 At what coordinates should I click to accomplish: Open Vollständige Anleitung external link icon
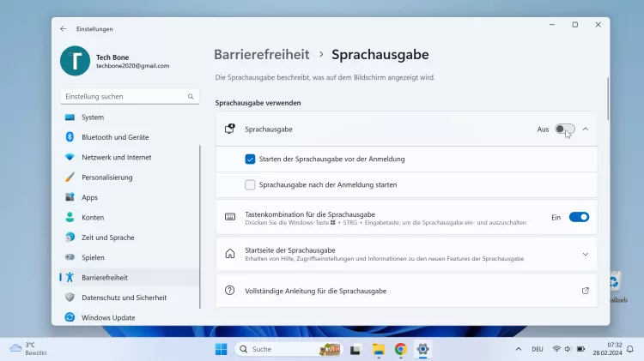(586, 291)
